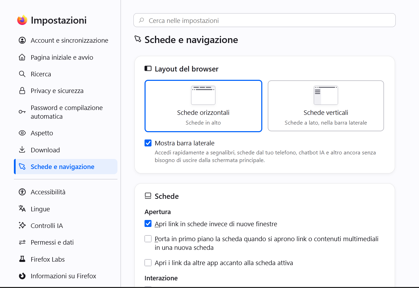Screen dimensions: 419x288
Task: Uncheck Mostra barra laterale
Action: point(148,143)
